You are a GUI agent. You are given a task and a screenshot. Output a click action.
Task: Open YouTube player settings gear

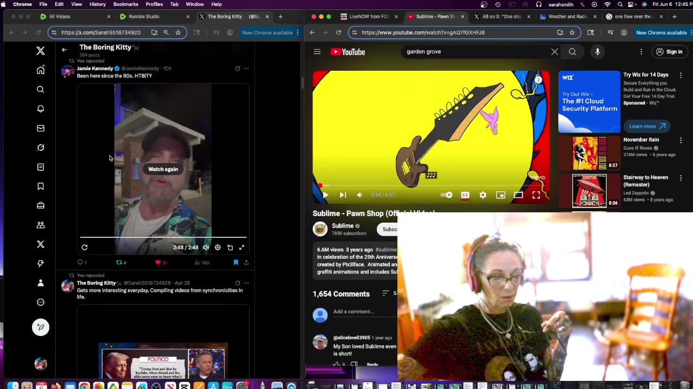tap(483, 195)
